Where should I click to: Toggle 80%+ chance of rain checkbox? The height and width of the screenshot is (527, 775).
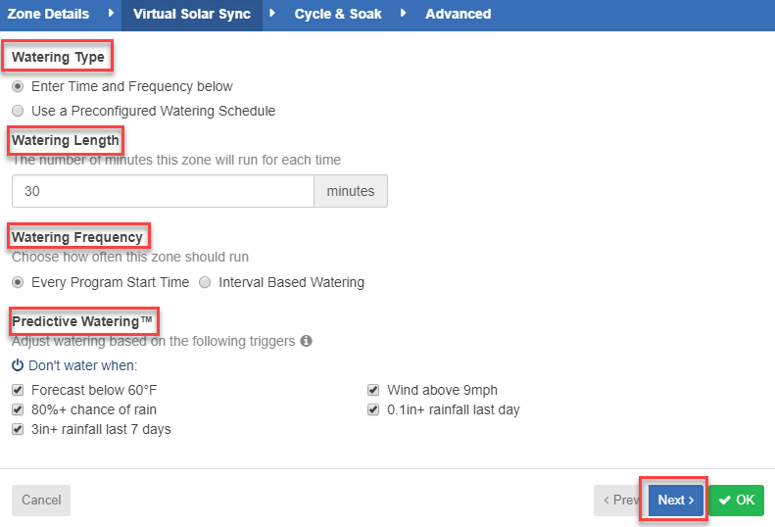tap(18, 409)
